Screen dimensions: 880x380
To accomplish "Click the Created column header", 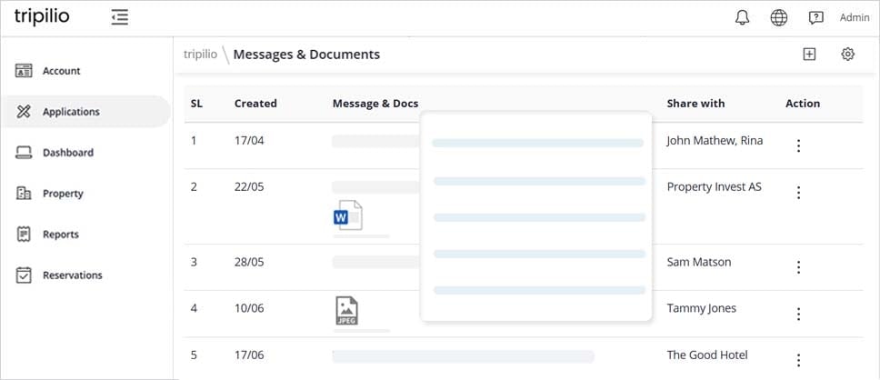I will point(255,104).
